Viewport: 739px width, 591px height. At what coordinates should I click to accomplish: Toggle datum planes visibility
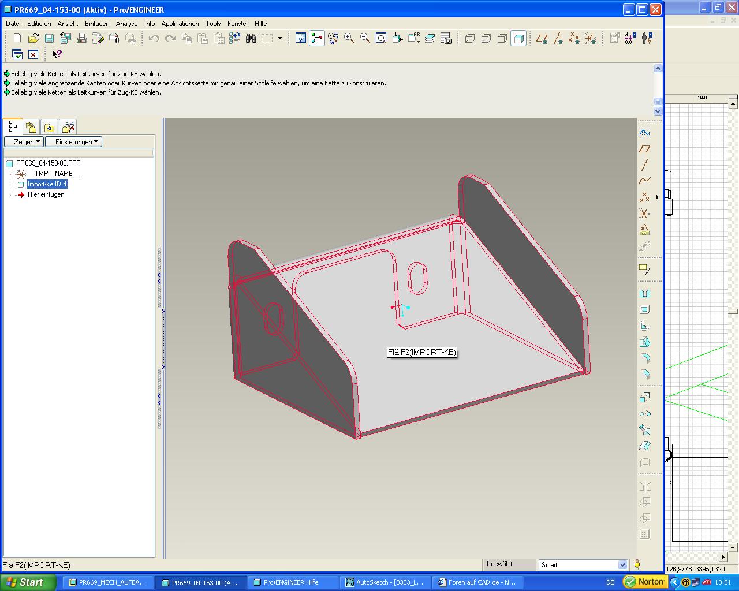click(542, 38)
